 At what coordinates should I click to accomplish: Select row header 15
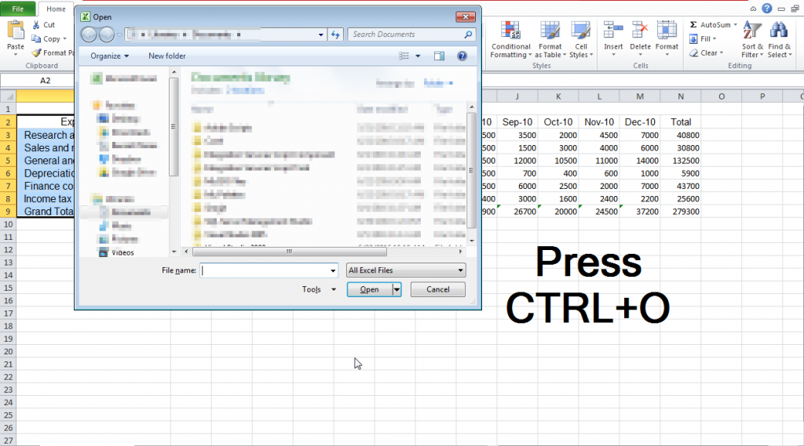(8, 288)
